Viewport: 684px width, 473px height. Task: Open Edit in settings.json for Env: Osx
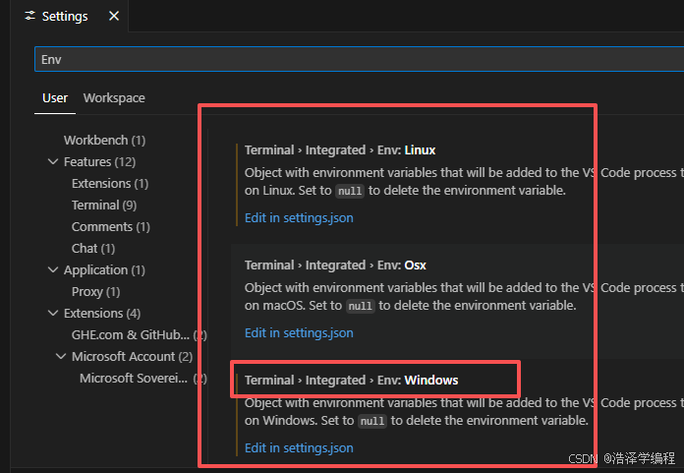click(x=299, y=333)
